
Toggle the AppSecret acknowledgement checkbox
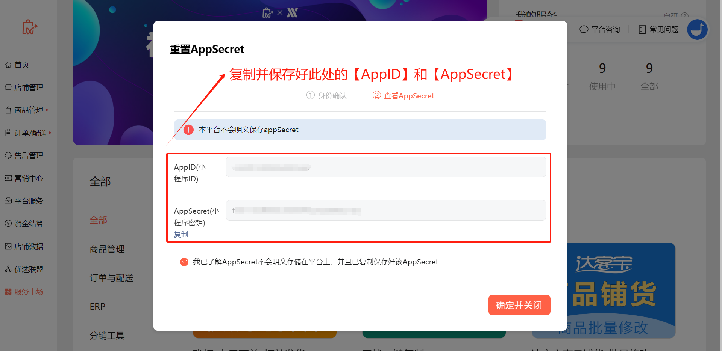(184, 262)
